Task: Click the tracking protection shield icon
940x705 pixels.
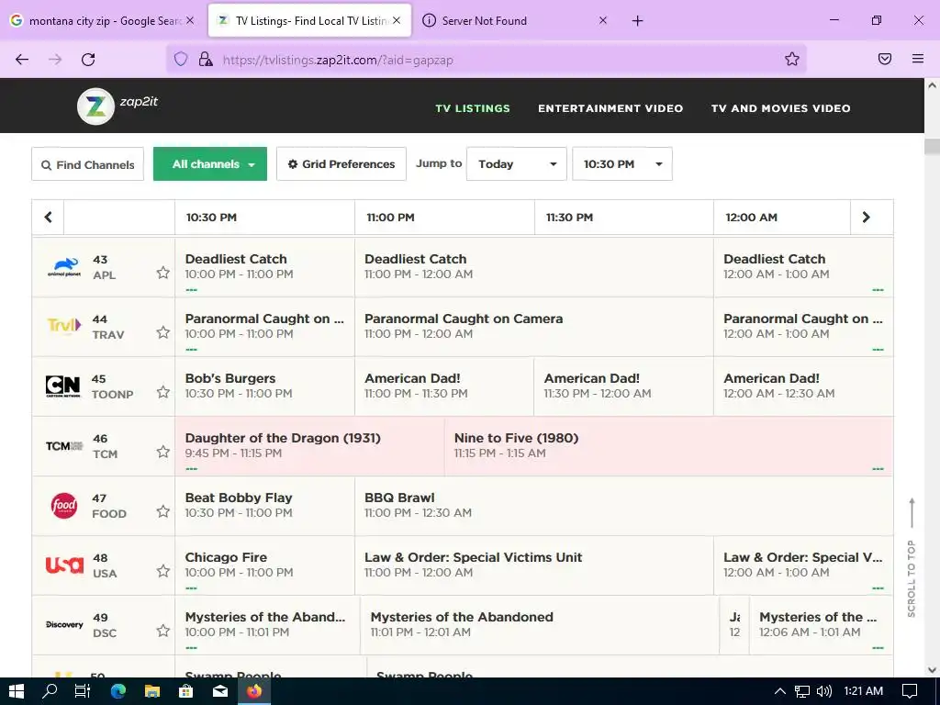Action: click(x=181, y=59)
